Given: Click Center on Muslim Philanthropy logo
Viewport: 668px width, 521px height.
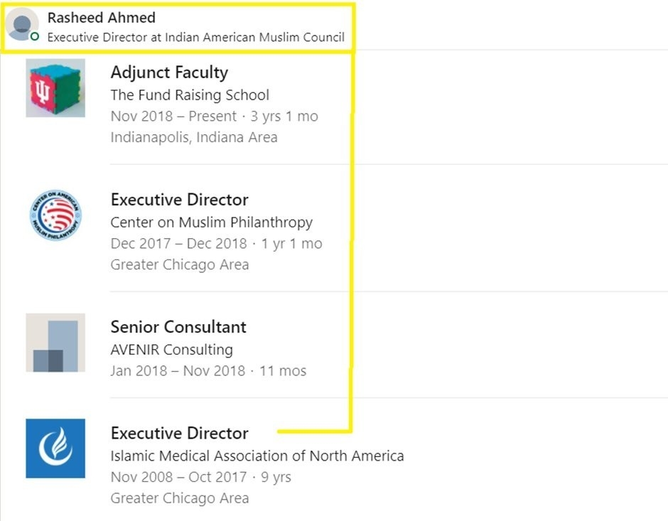Looking at the screenshot, I should (x=55, y=215).
